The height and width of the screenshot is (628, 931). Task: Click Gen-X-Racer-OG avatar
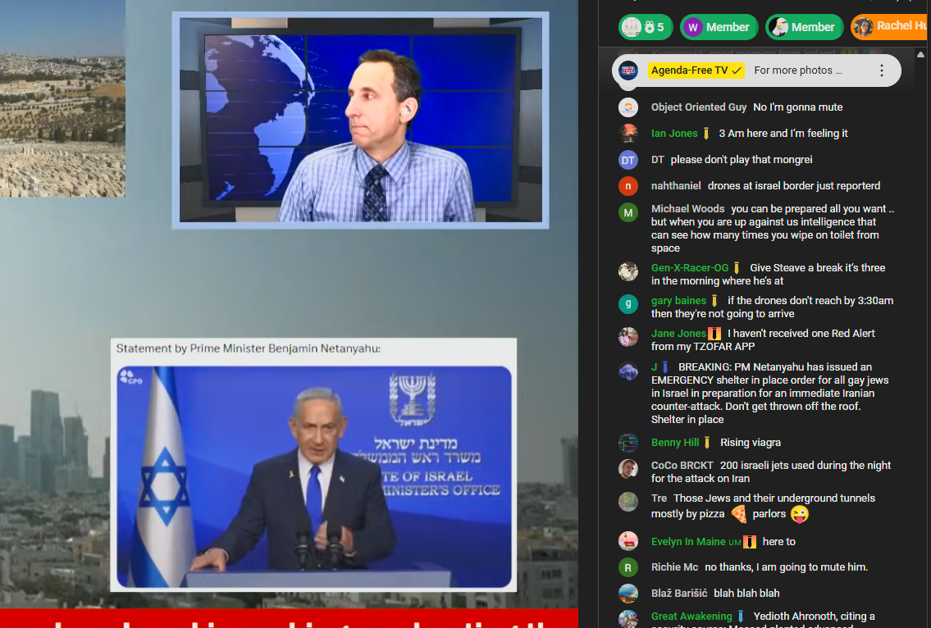point(628,271)
